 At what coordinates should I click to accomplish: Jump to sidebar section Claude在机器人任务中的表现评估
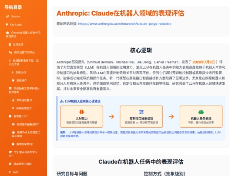[x=23, y=34]
